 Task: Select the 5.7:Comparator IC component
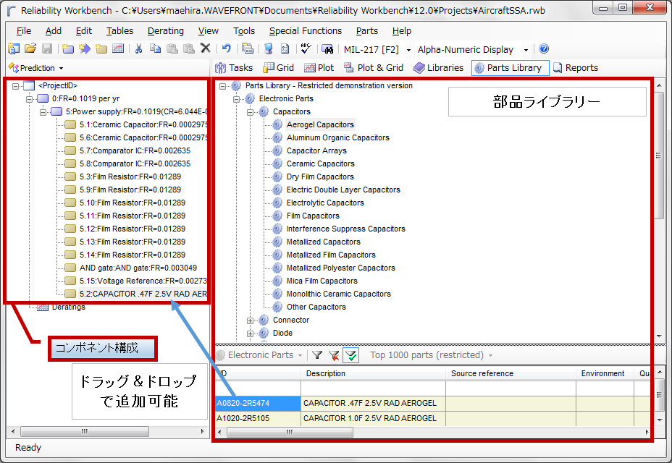tap(135, 150)
